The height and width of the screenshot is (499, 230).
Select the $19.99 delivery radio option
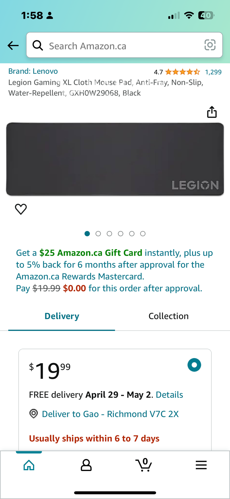(194, 365)
